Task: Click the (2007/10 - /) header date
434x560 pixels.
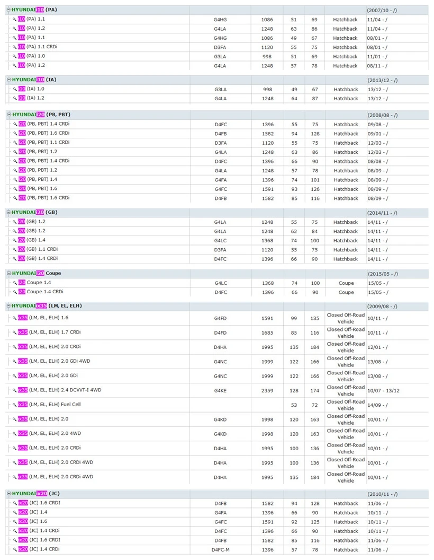Action: pyautogui.click(x=382, y=11)
